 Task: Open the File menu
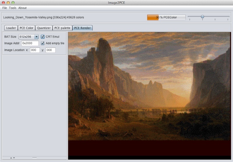click(x=5, y=8)
